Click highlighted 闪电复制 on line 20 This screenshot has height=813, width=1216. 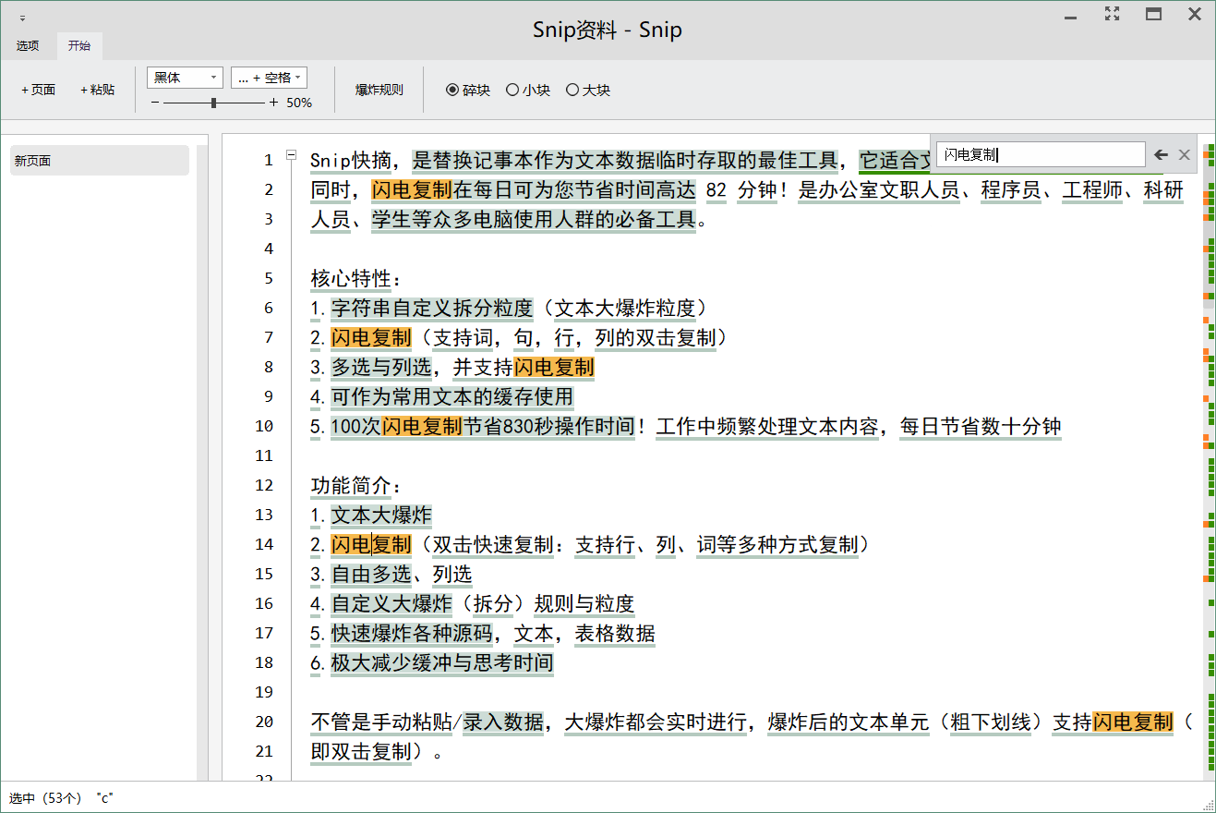pyautogui.click(x=1133, y=722)
